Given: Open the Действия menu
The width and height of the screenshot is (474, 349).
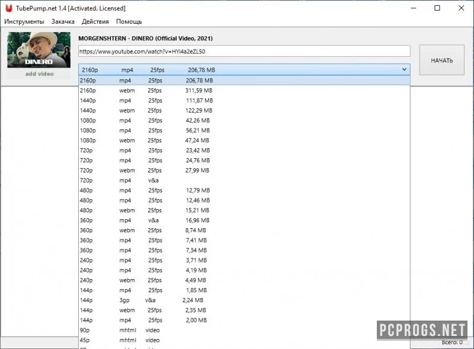Looking at the screenshot, I should [x=95, y=21].
